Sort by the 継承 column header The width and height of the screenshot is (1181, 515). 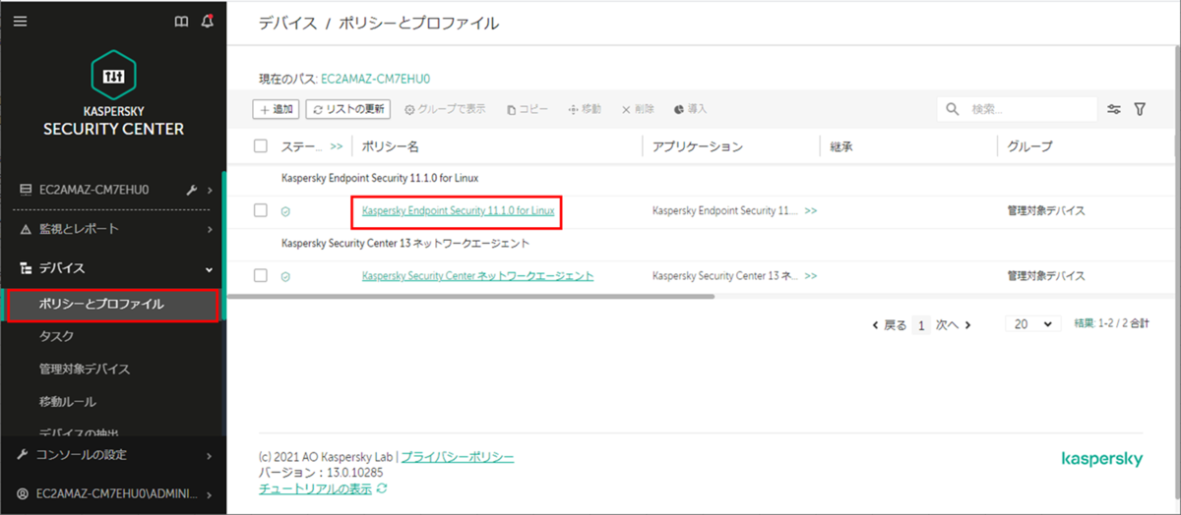(x=840, y=146)
